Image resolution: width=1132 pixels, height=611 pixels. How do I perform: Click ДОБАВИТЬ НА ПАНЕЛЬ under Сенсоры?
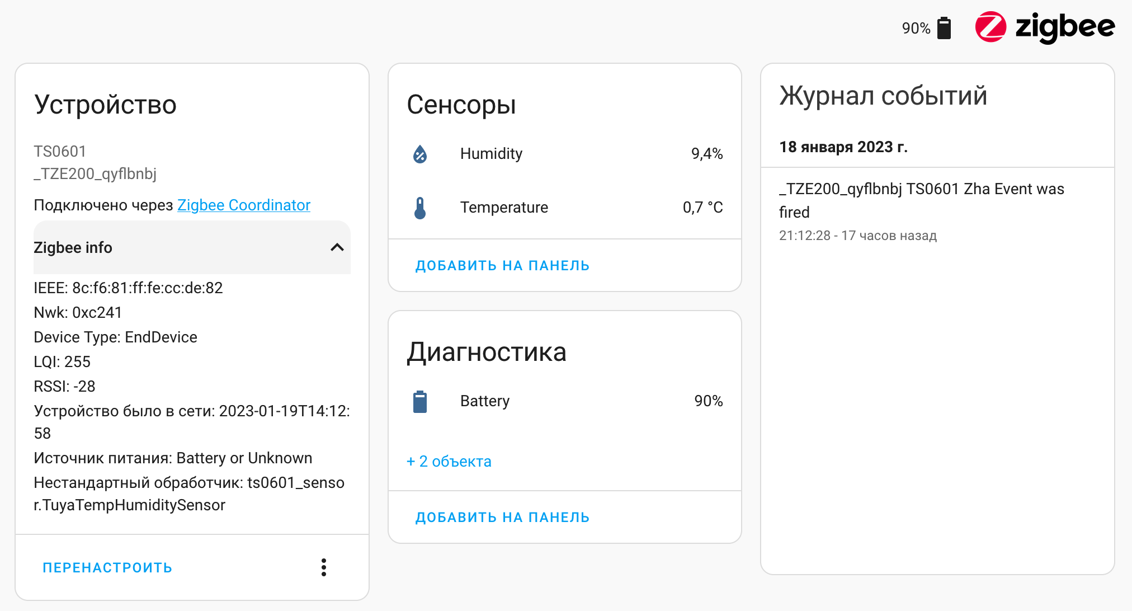coord(502,265)
